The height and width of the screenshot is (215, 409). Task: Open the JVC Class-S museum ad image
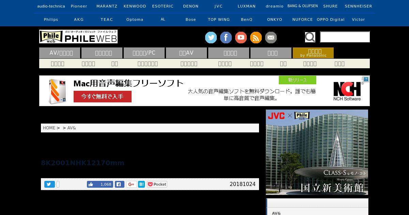pos(317,152)
